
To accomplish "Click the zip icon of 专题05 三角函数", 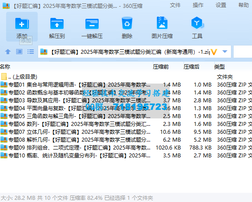I will pyautogui.click(x=4, y=116).
